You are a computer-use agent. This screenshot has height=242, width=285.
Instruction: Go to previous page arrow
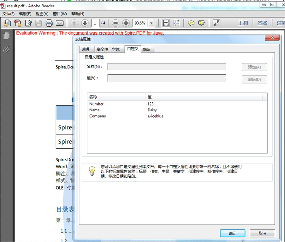[x=74, y=23]
